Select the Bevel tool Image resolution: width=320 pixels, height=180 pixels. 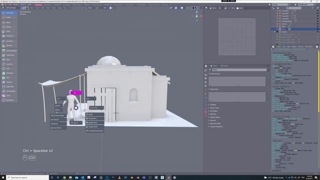9,59
